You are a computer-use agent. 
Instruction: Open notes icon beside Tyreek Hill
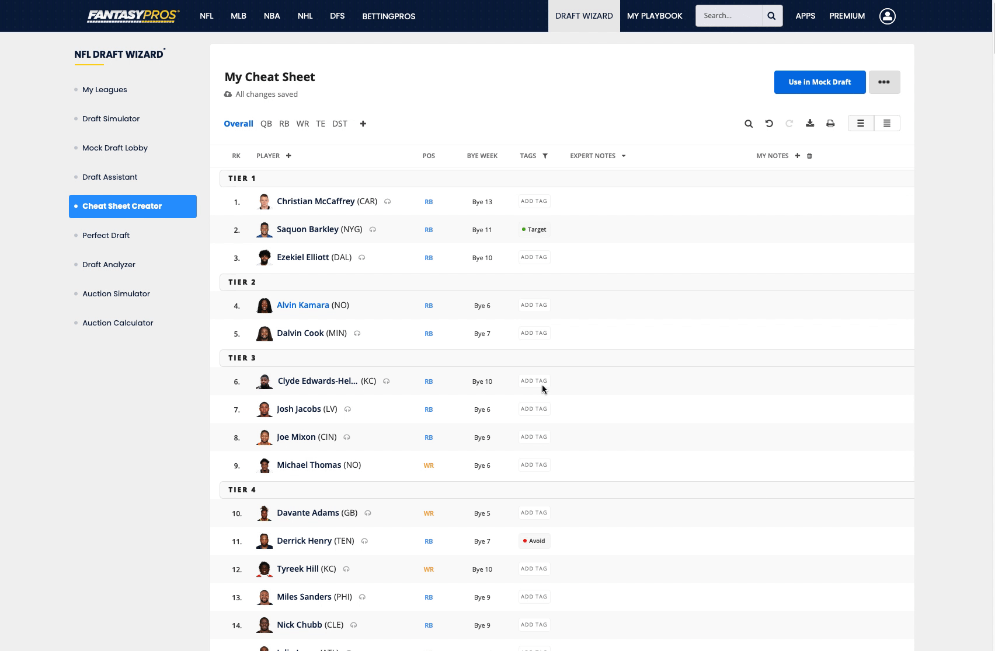(346, 569)
